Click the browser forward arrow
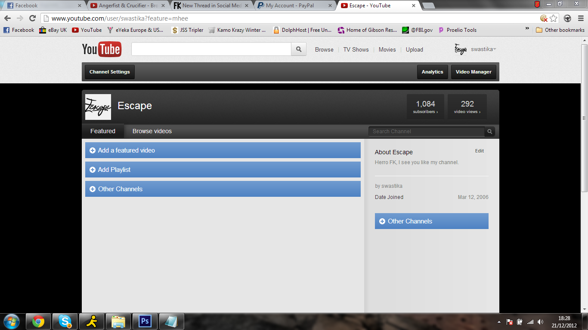Screen dimensions: 588x330 tap(20, 18)
